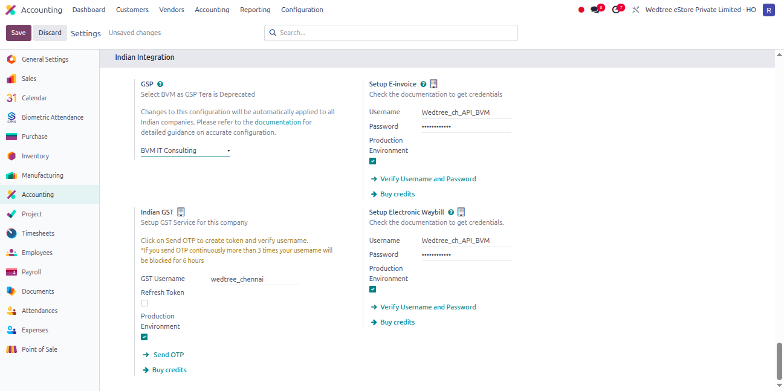Screen dimensions: 784x391
Task: Click the GST Username input field
Action: [255, 279]
